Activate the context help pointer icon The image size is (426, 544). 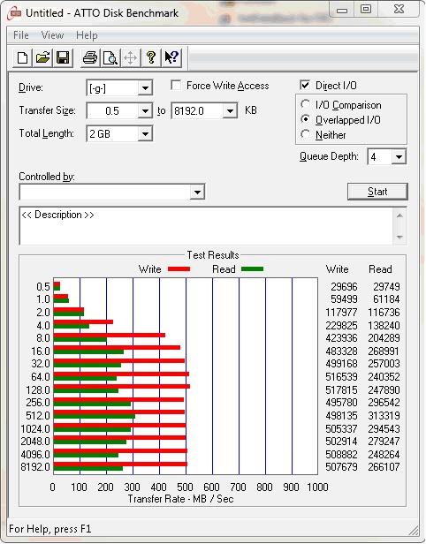(x=171, y=57)
